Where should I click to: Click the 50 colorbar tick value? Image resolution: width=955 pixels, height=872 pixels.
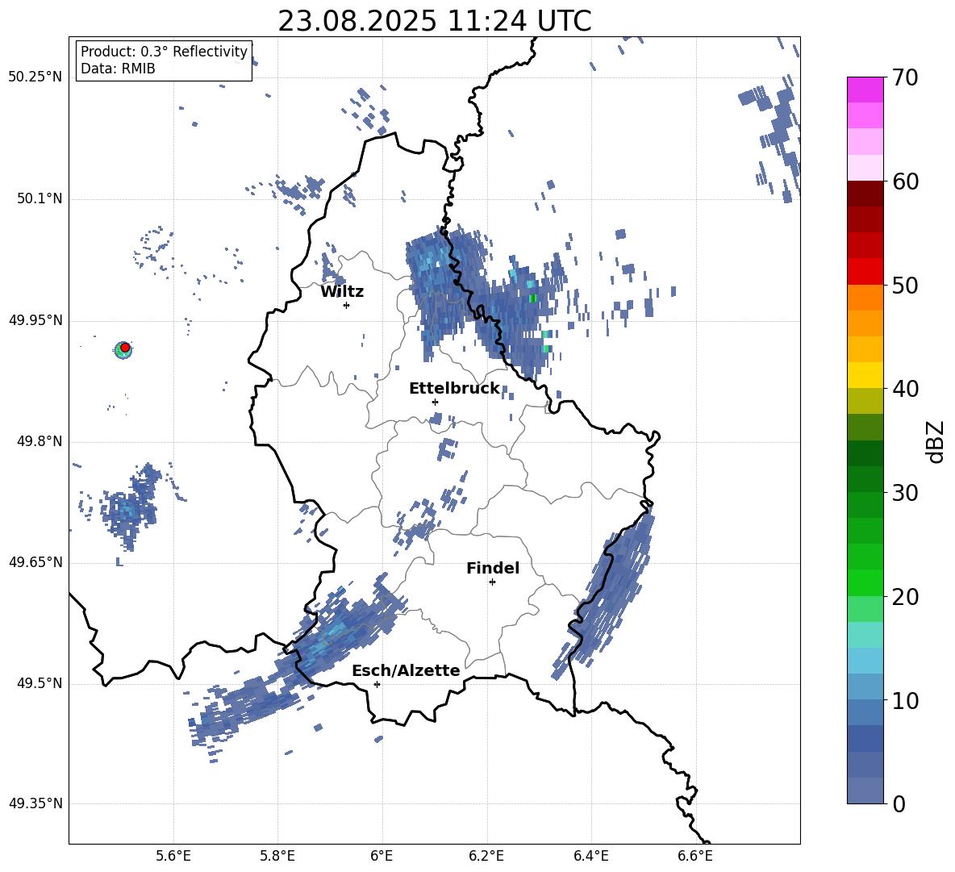[x=905, y=285]
